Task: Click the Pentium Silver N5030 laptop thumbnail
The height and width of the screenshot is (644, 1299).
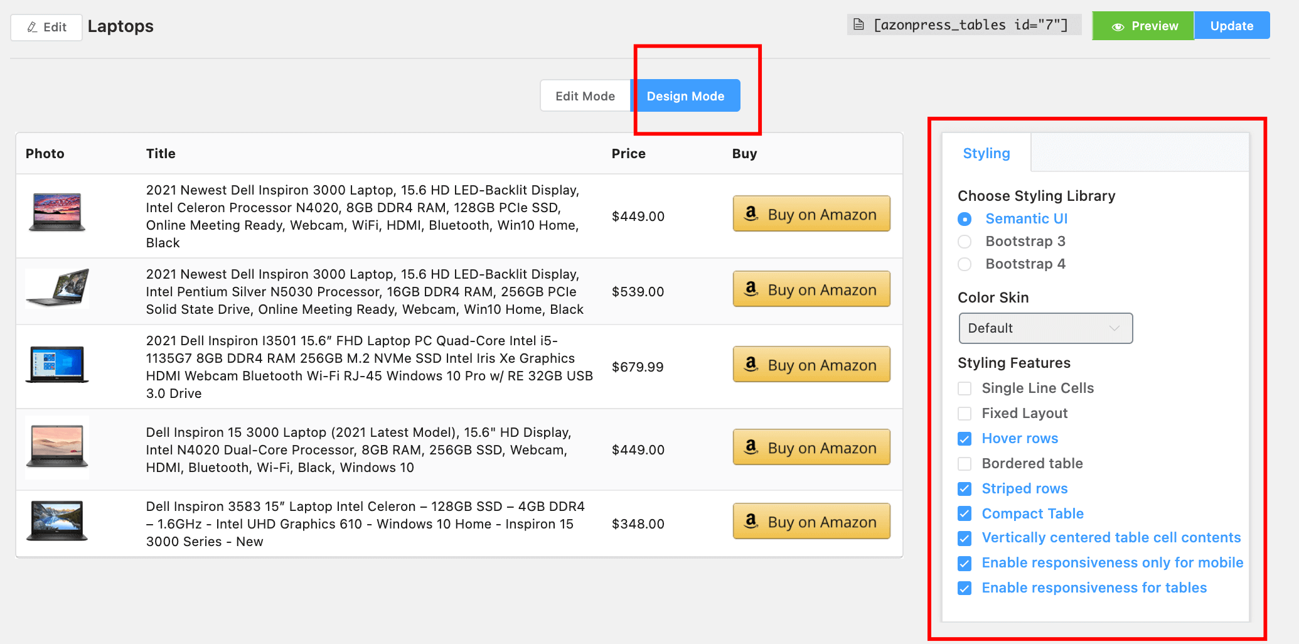Action: click(57, 289)
